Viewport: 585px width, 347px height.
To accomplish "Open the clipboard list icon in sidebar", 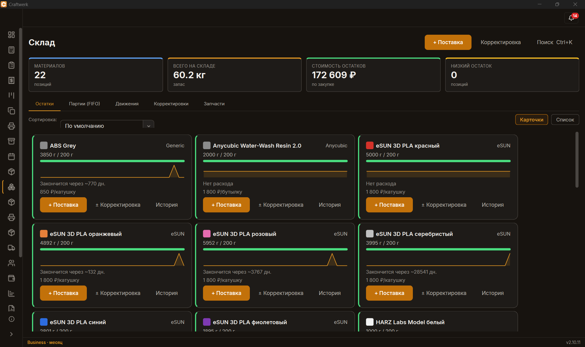I will [x=11, y=65].
